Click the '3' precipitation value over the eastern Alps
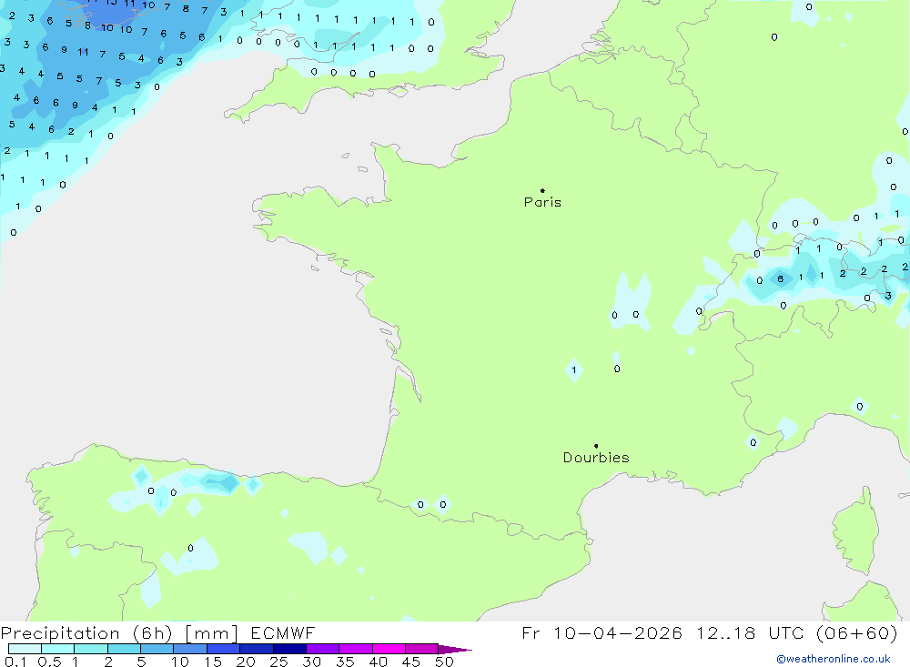This screenshot has height=667, width=910. coord(888,296)
